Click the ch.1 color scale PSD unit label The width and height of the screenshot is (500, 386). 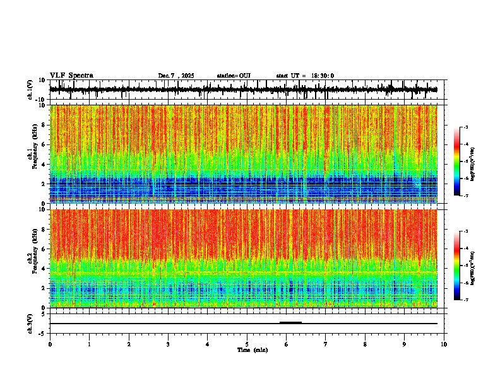click(x=472, y=165)
